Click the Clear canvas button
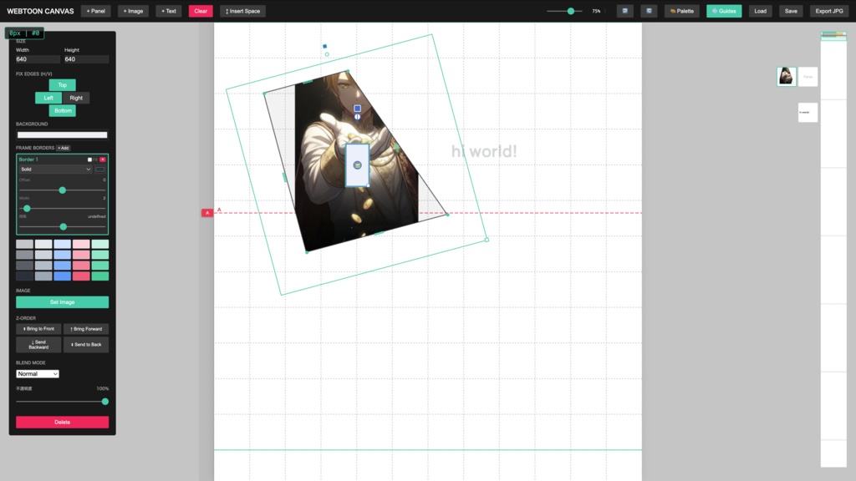856x481 pixels. click(201, 11)
